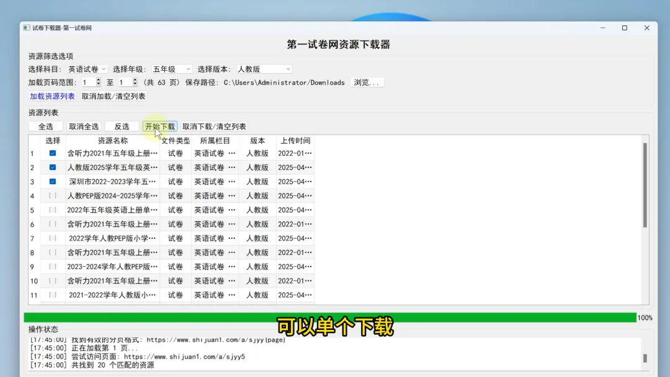The height and width of the screenshot is (377, 670).
Task: Click the 2022-01 date in row 1
Action: pos(295,153)
